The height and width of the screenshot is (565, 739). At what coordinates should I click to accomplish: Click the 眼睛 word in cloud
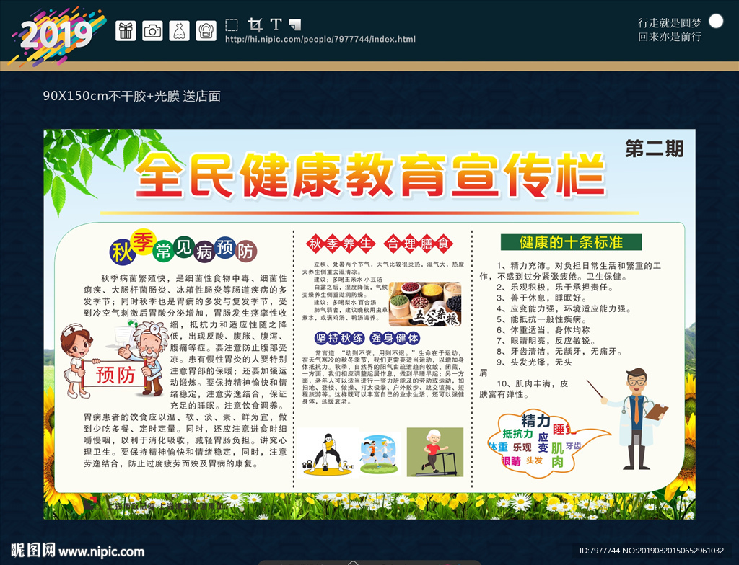(512, 461)
